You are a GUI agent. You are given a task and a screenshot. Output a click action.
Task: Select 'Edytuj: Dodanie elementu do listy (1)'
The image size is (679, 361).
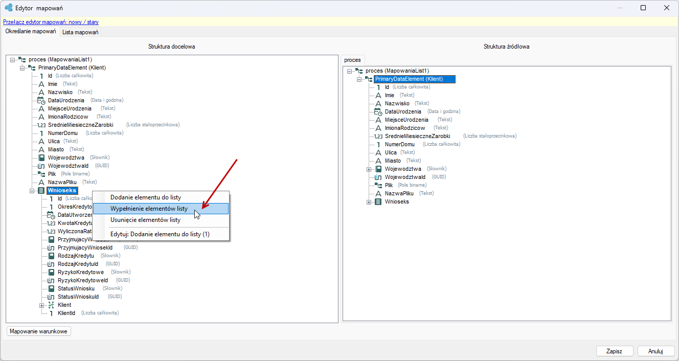pos(161,234)
